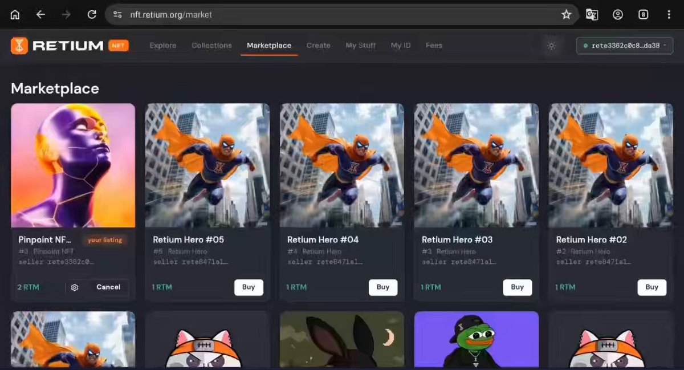Click the "Marketplace" page heading
Viewport: 684px width, 370px height.
(55, 88)
